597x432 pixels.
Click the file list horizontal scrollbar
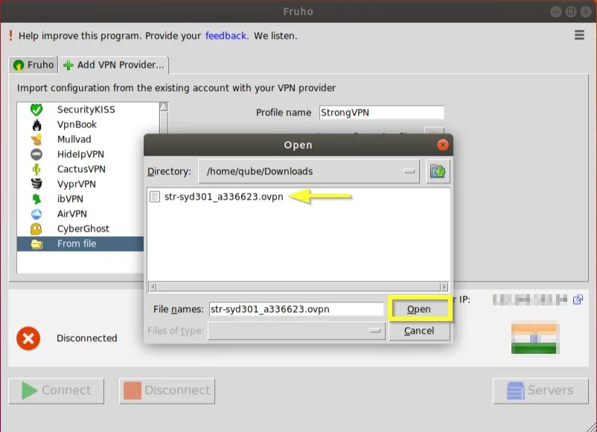coord(298,286)
